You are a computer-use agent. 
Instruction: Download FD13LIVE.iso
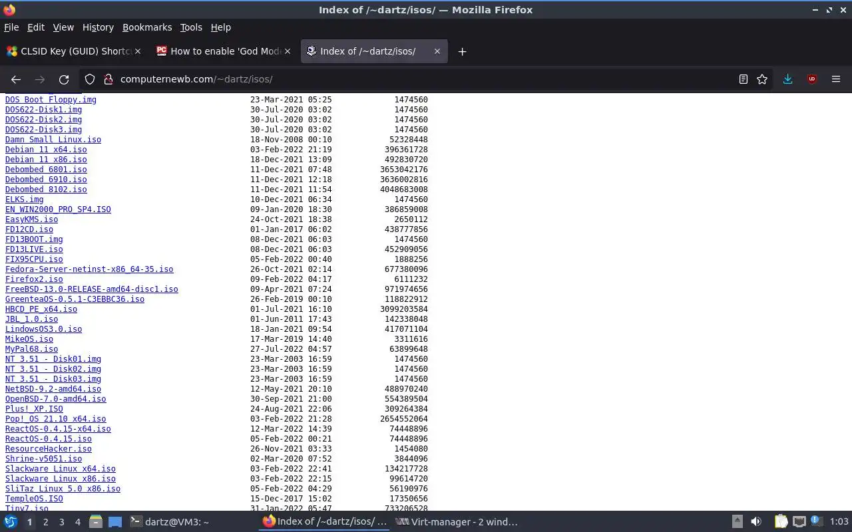pyautogui.click(x=34, y=249)
